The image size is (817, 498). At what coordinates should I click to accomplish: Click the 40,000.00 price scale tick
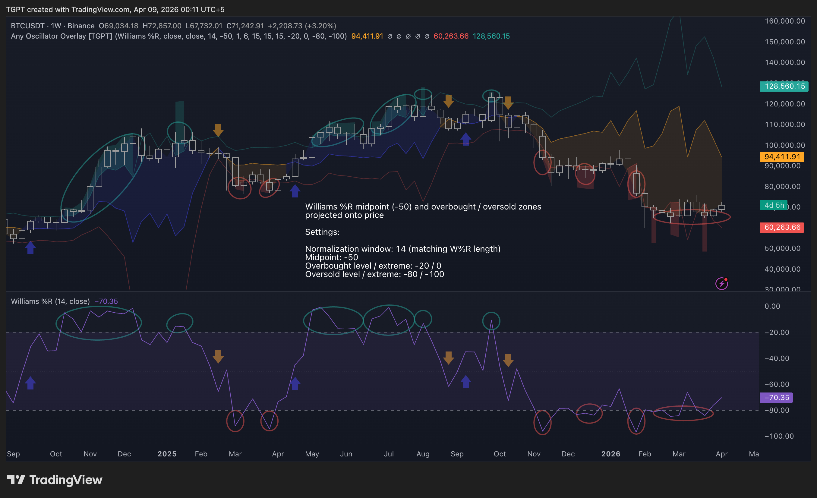[783, 269]
